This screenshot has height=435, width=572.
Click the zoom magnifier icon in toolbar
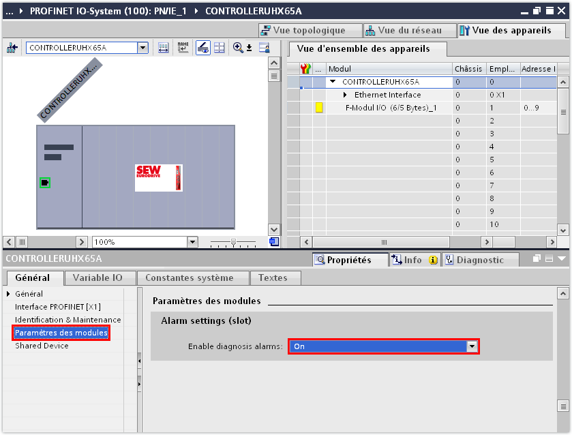point(238,48)
